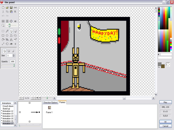Image resolution: width=174 pixels, height=130 pixels.
Task: Click the direction count slider under the compass
Action: point(30,126)
